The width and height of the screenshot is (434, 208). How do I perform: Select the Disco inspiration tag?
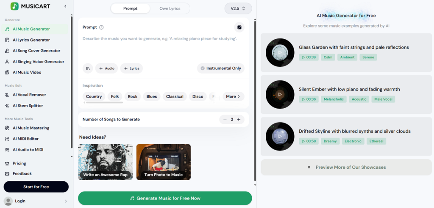(198, 96)
